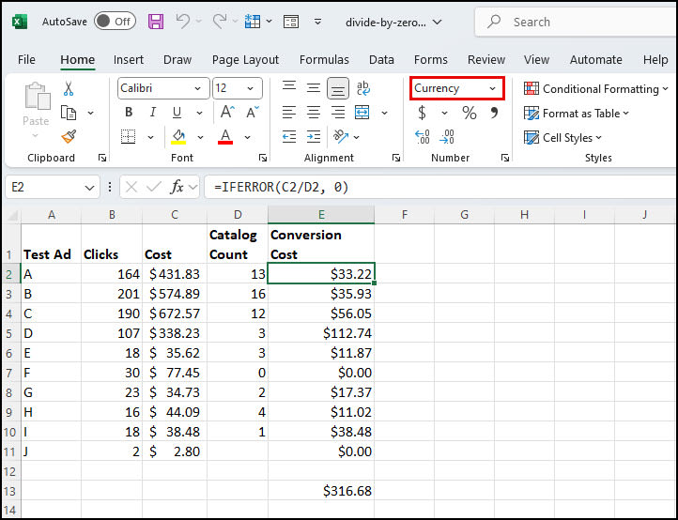678x520 pixels.
Task: Toggle AutoSave switch on
Action: (x=115, y=22)
